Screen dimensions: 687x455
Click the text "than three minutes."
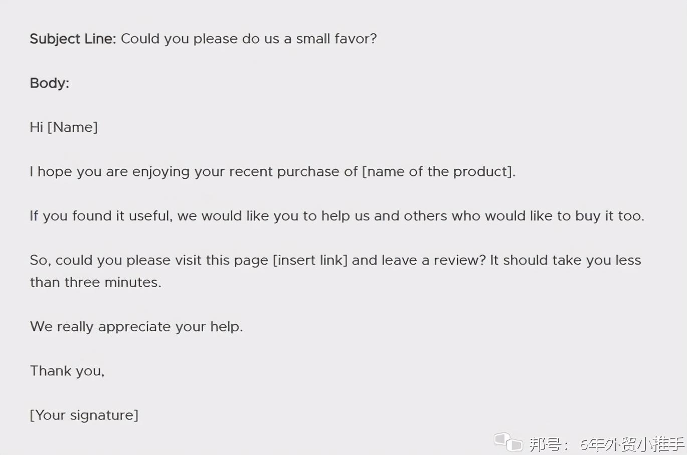pos(95,282)
